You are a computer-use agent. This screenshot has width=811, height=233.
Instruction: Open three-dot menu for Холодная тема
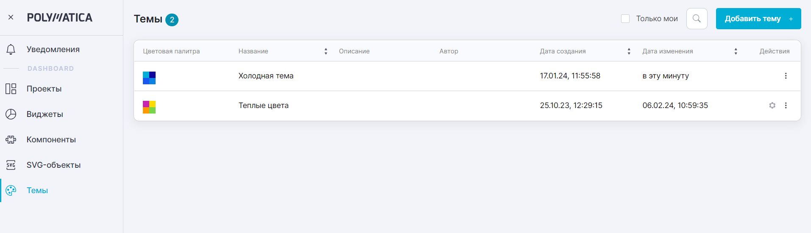[x=786, y=76]
